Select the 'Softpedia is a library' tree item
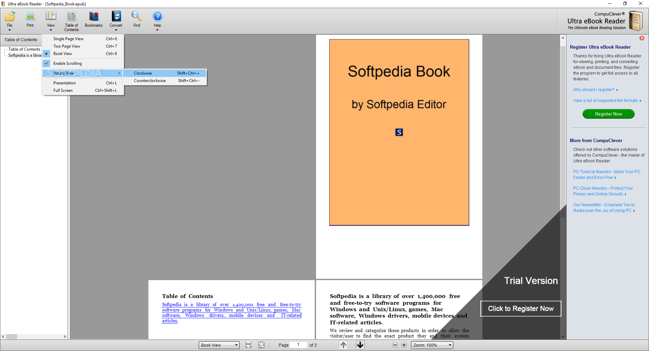649x351 pixels. pyautogui.click(x=25, y=55)
